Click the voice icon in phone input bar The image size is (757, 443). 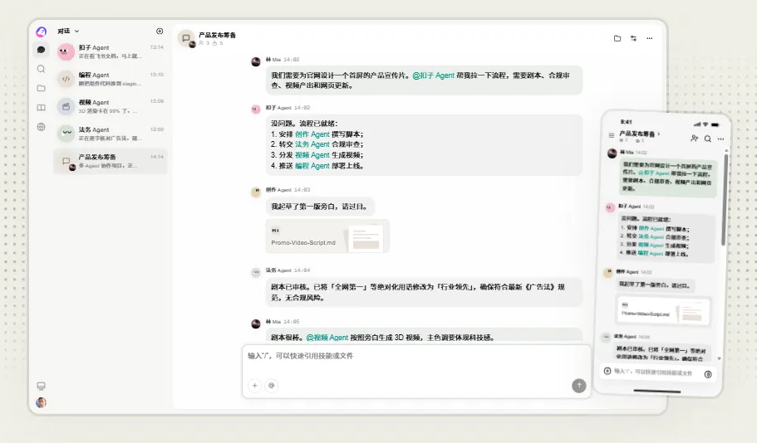pos(708,374)
